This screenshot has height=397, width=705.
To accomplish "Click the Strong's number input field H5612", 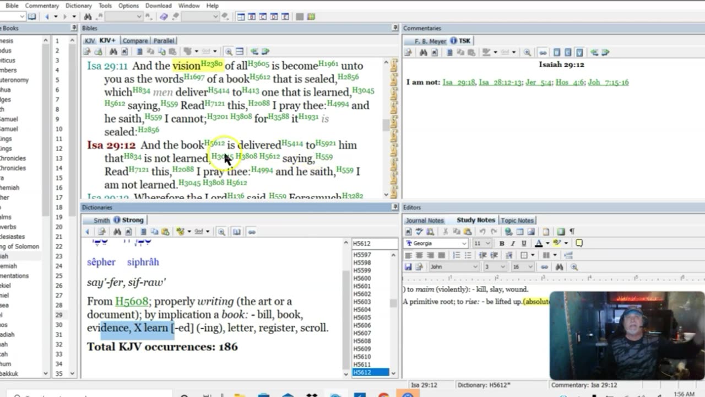I will pyautogui.click(x=375, y=244).
